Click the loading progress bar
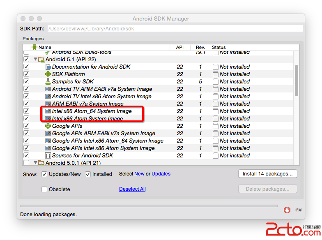This screenshot has width=322, height=240. coord(149,206)
